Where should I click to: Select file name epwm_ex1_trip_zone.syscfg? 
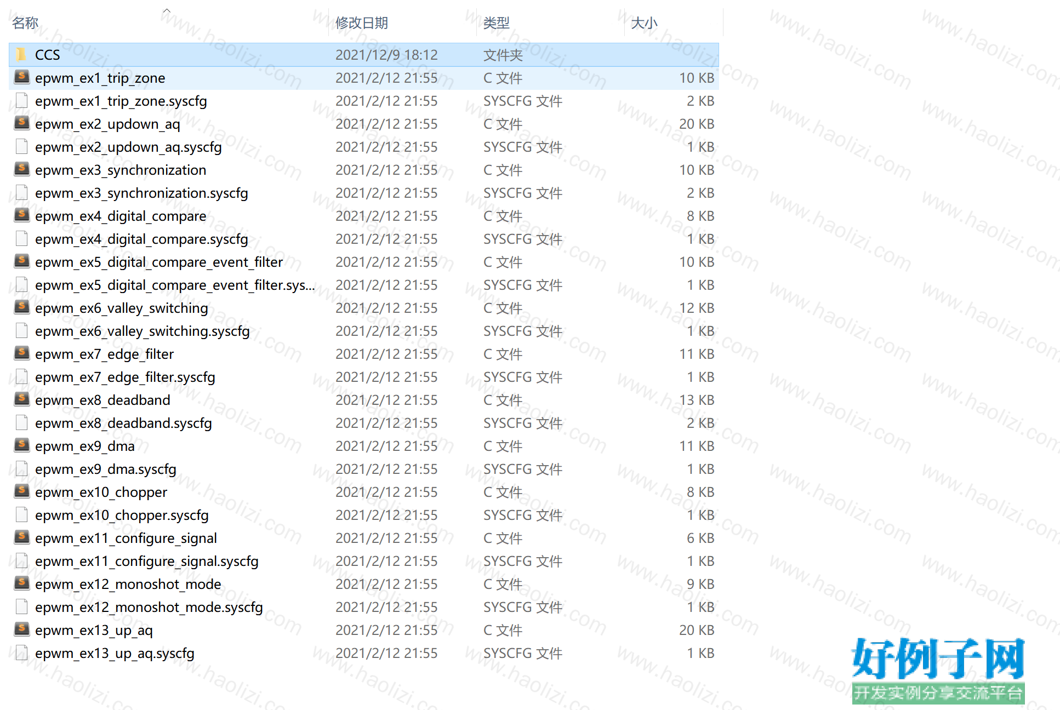[x=121, y=101]
